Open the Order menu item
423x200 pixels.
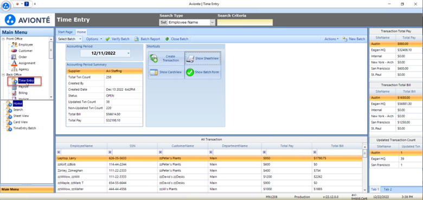(x=23, y=57)
